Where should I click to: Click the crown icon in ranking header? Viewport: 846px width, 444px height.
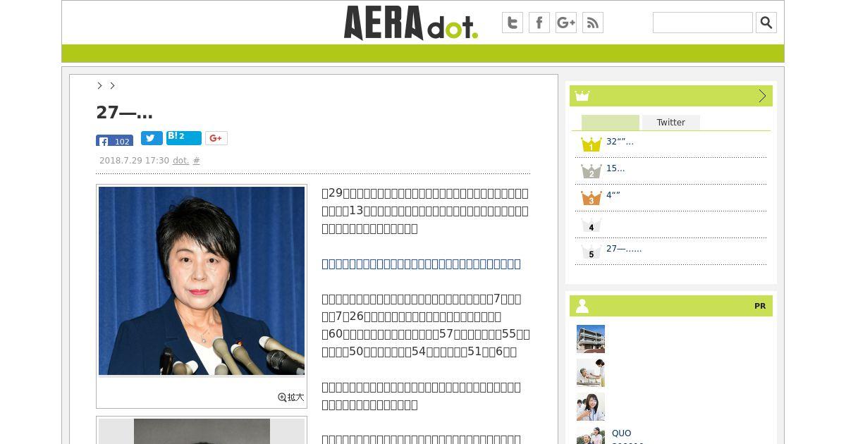click(582, 96)
